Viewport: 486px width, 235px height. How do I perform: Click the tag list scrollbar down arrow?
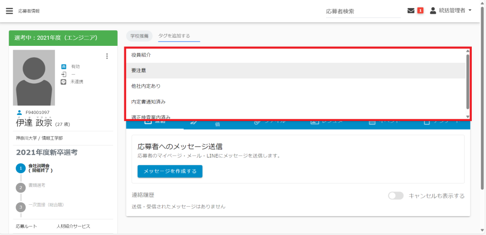click(467, 116)
